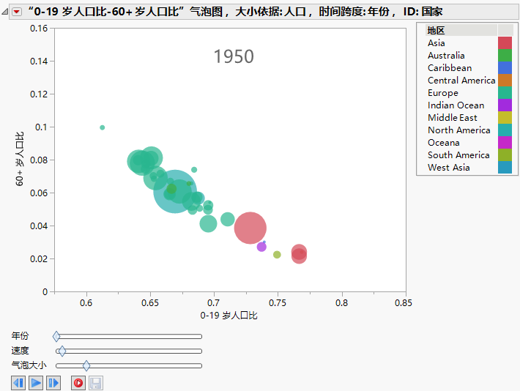Click the save floppy disk icon

click(96, 383)
